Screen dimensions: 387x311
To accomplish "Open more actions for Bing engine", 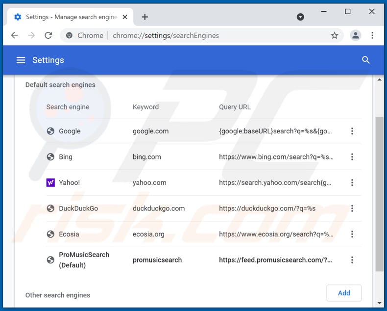I will 352,157.
